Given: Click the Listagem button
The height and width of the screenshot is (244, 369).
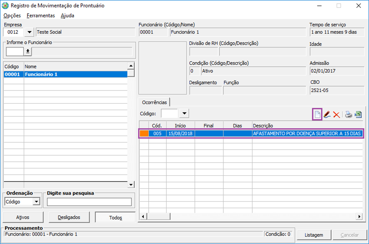Looking at the screenshot, I should tap(314, 235).
